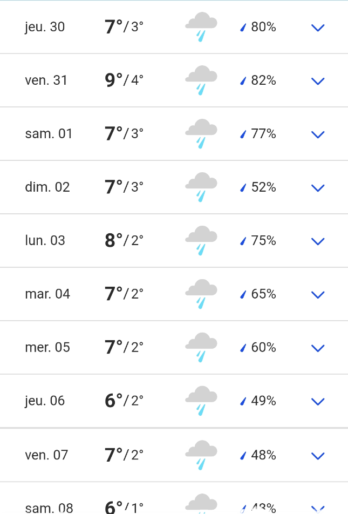This screenshot has width=348, height=514.
Task: Open the lun. 03 day label
Action: click(x=45, y=241)
